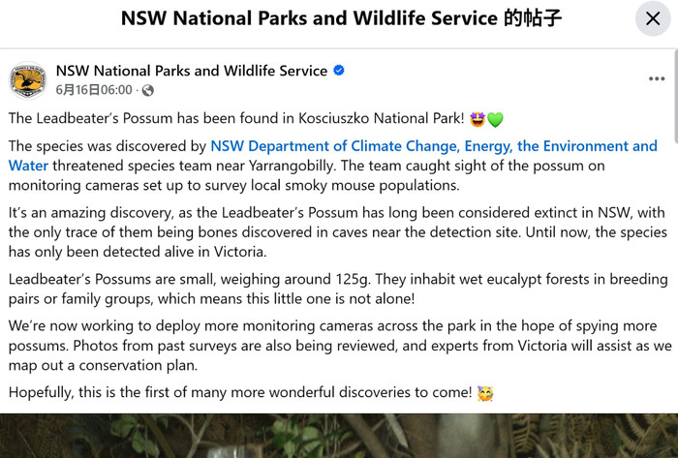
Task: Click the "The species was discovered by" text
Action: click(x=107, y=146)
